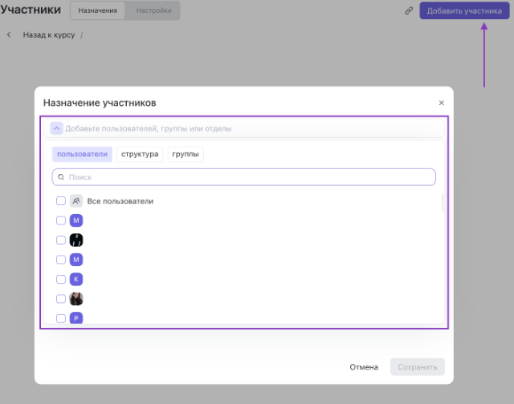514x404 pixels.
Task: Open the "Добавьте пользователей, группы или отделы" field
Action: click(241, 128)
